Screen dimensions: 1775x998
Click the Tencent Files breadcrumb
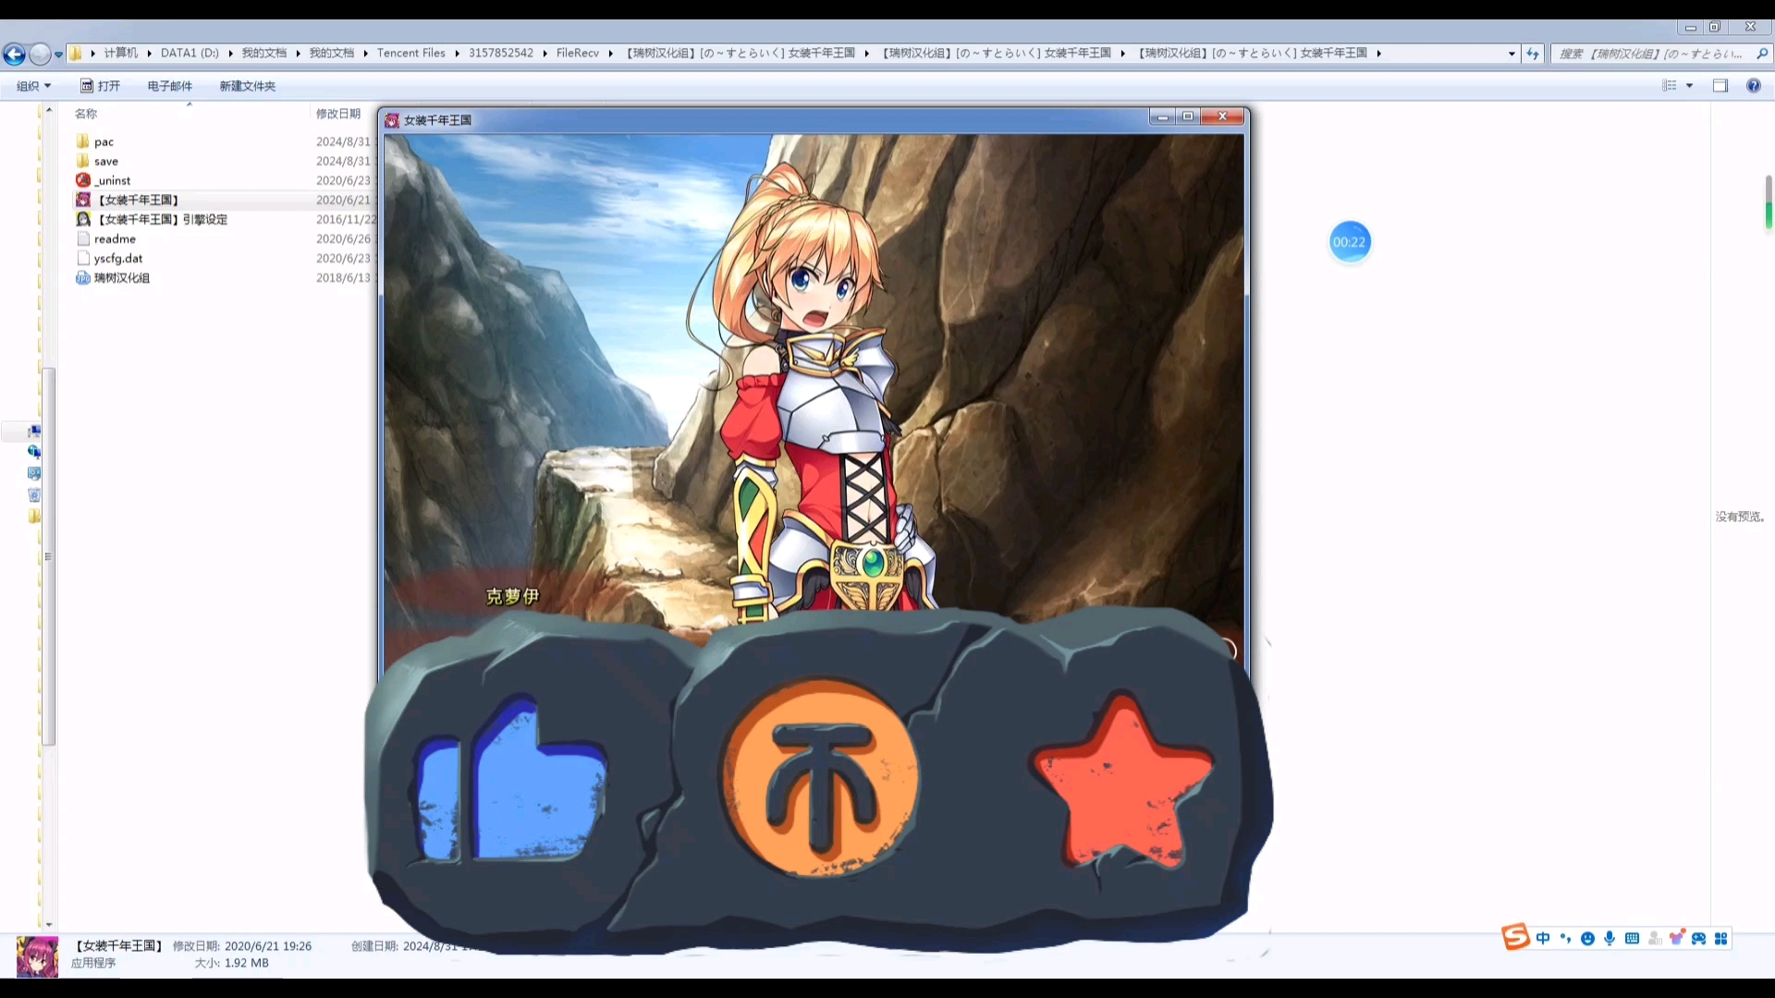click(410, 54)
